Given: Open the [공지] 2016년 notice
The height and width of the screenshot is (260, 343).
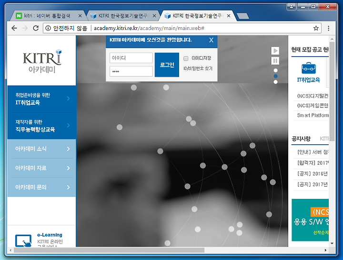Looking at the screenshot, I should 313,174.
